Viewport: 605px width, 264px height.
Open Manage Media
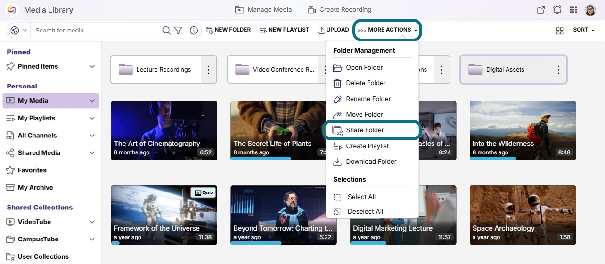263,9
